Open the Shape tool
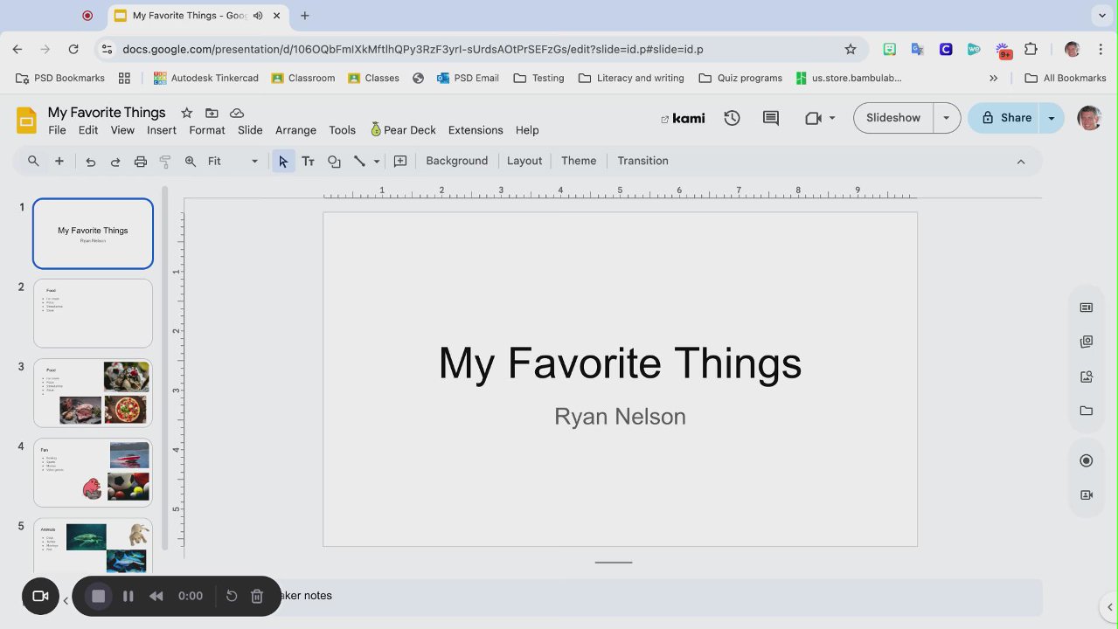Screen dimensions: 1118x629 coord(334,161)
